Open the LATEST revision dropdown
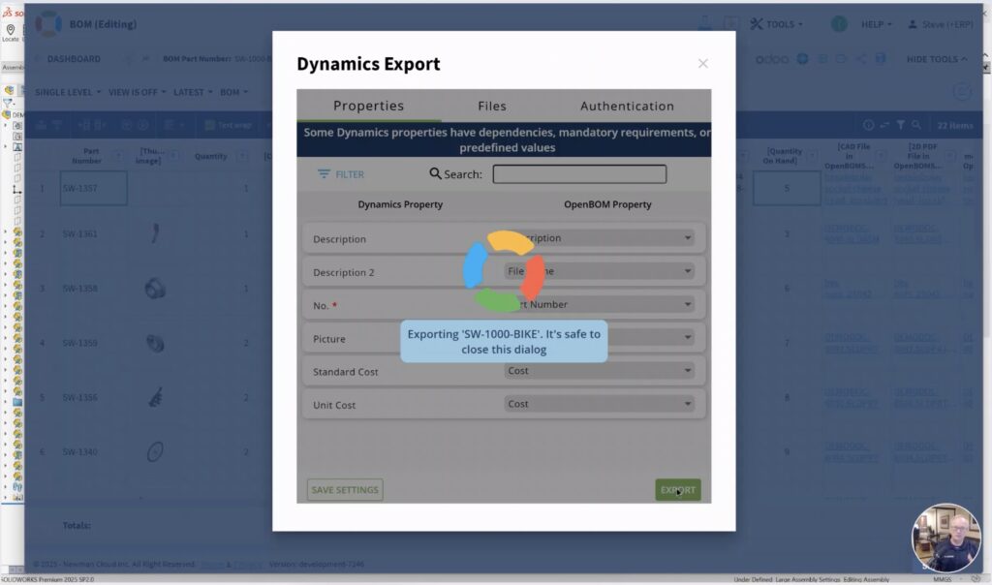The width and height of the screenshot is (992, 585). tap(193, 92)
